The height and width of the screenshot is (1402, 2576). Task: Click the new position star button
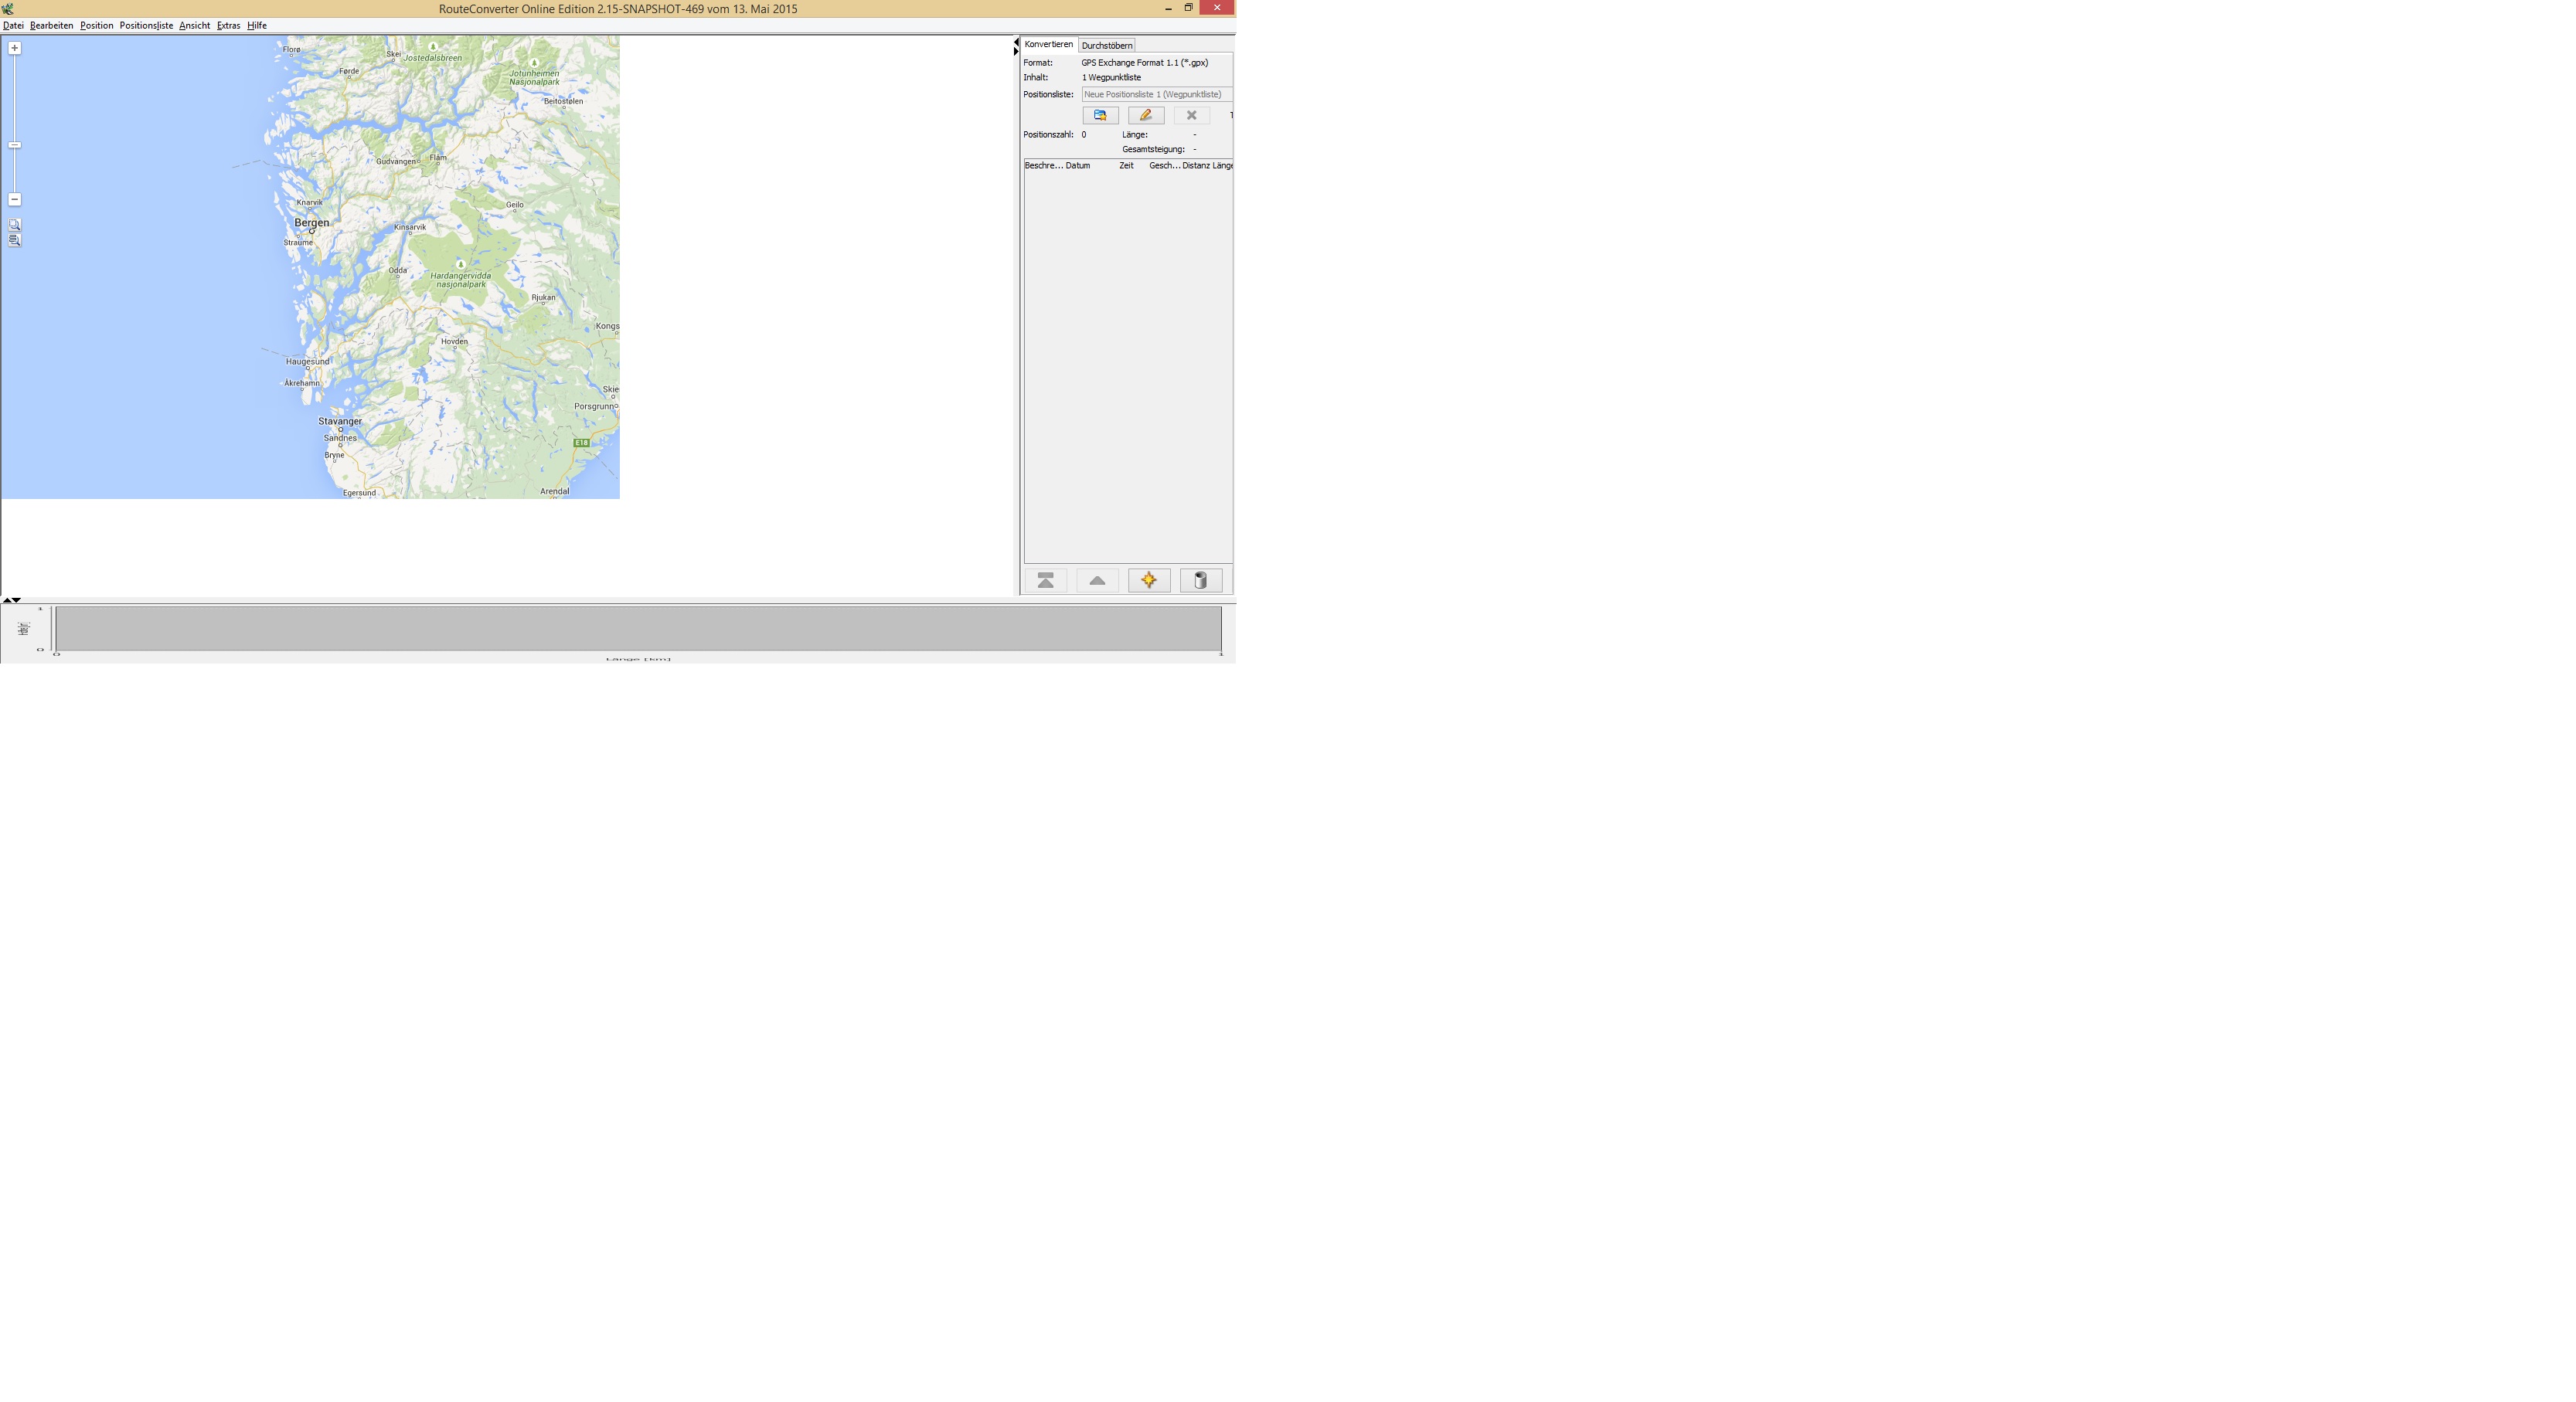1149,581
